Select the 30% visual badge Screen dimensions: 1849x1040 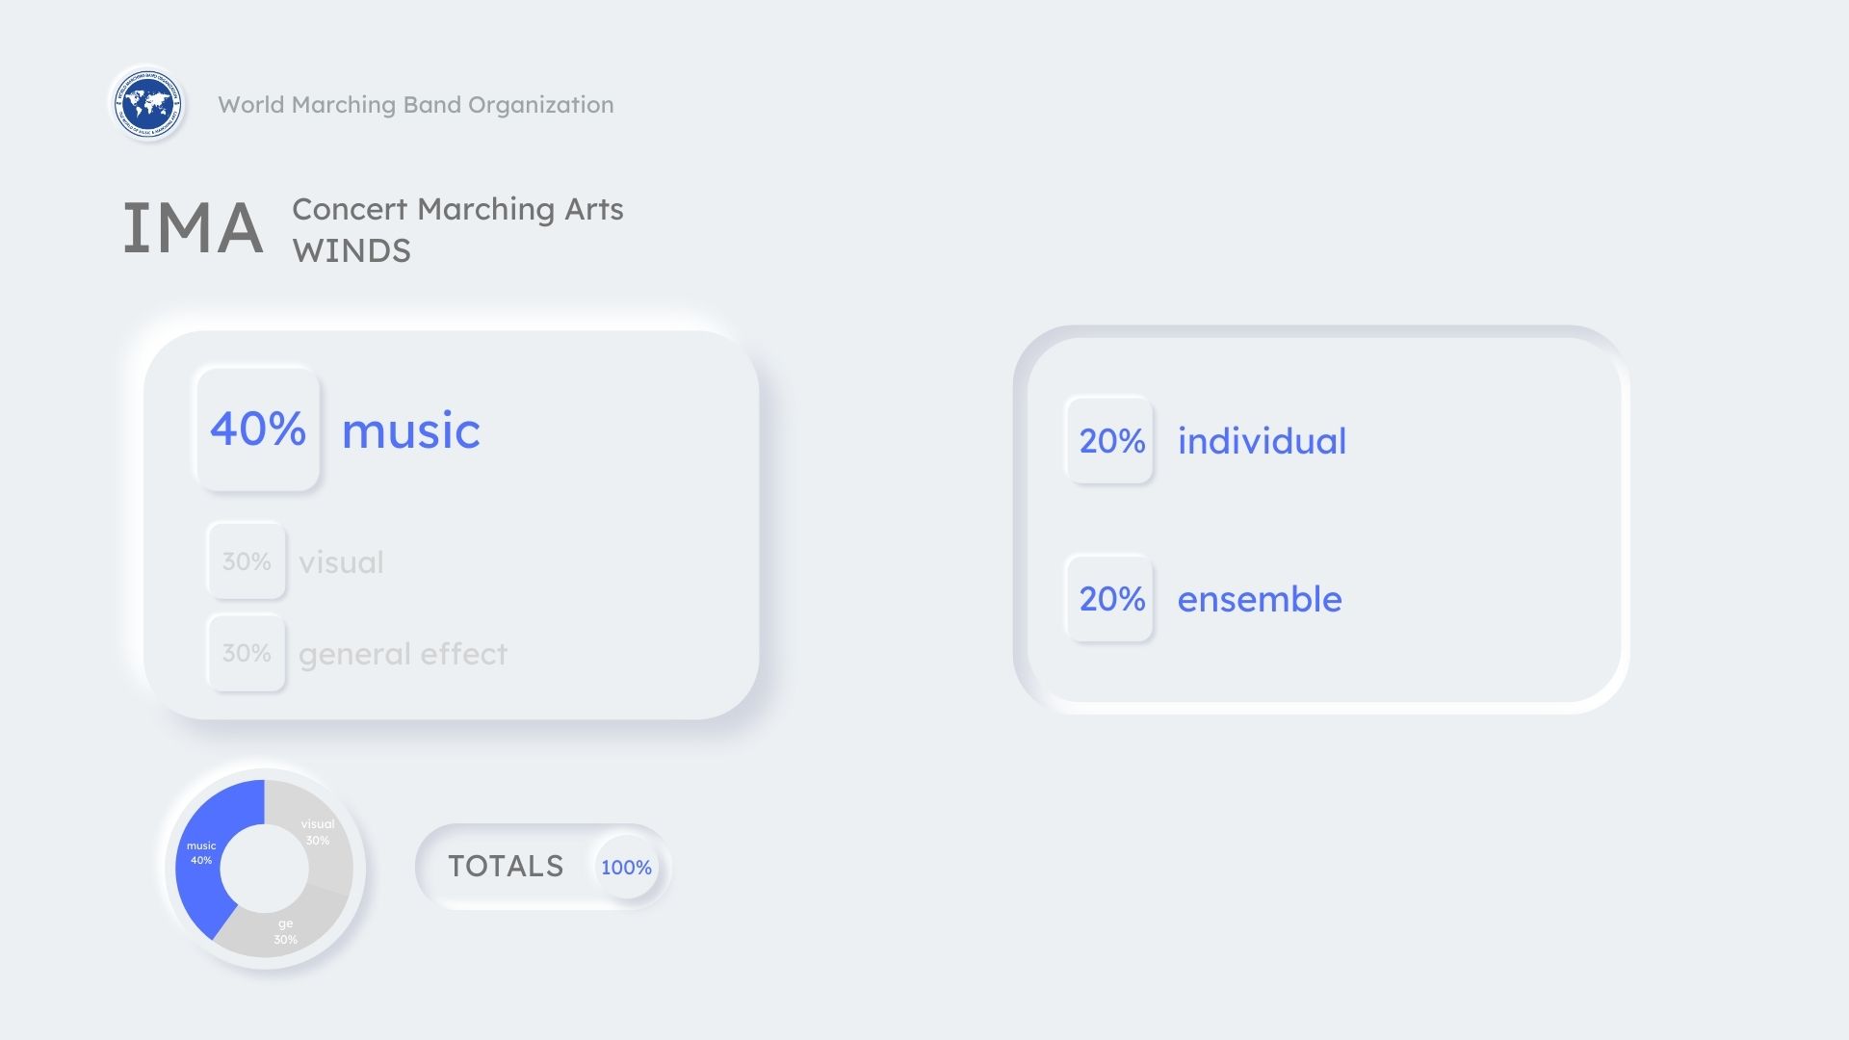(247, 561)
